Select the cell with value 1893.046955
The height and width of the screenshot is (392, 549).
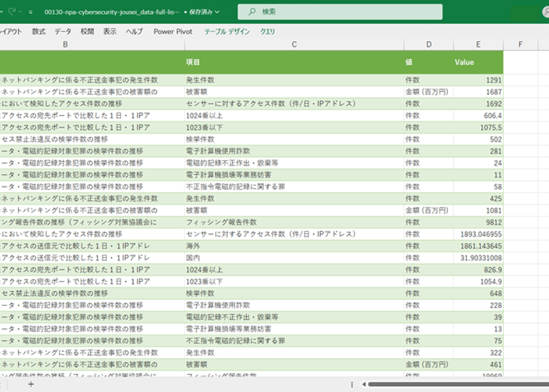(x=478, y=235)
